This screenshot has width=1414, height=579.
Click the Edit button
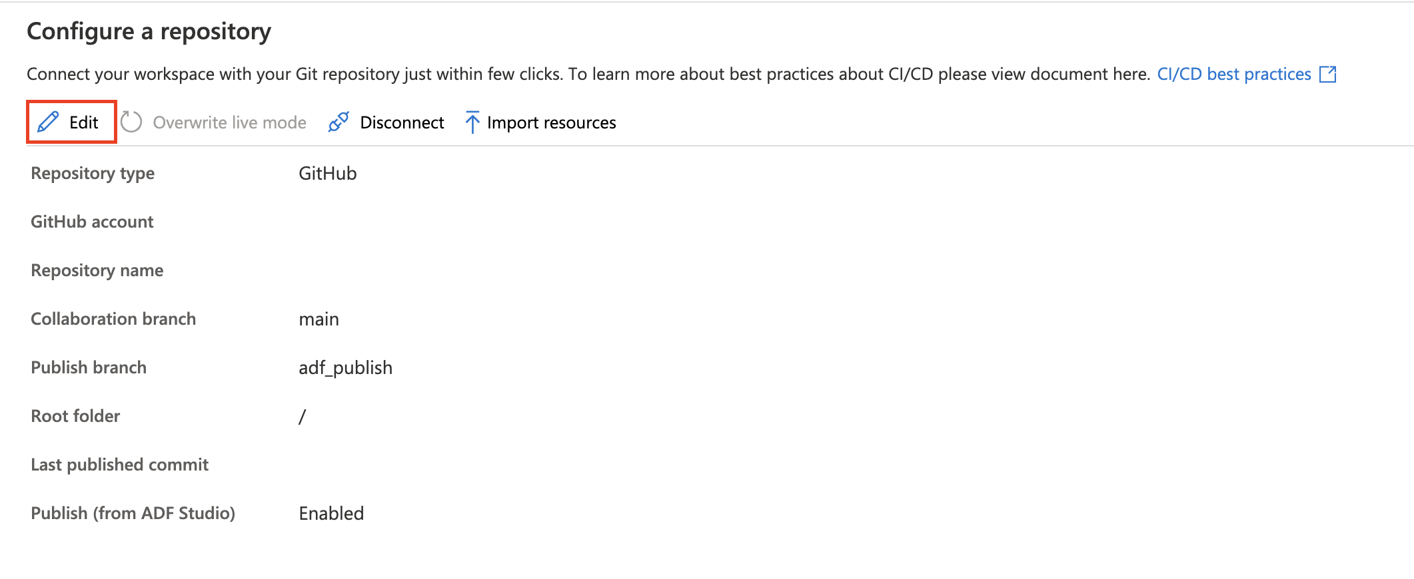click(71, 122)
